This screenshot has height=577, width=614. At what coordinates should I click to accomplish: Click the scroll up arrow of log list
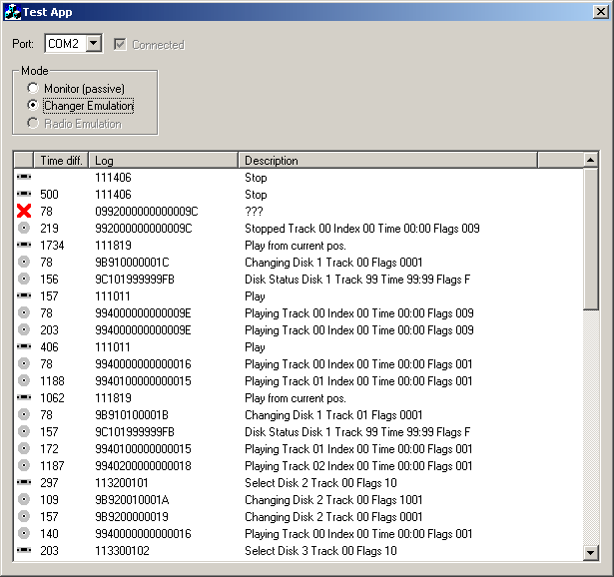coord(590,160)
